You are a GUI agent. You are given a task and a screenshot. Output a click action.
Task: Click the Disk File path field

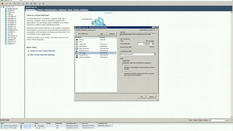click(138, 35)
